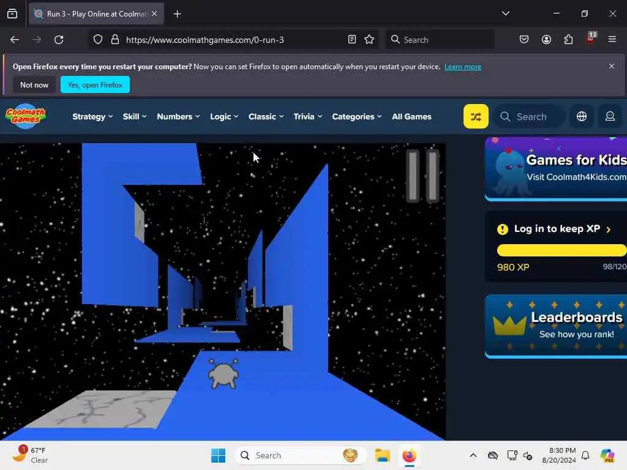
Task: Open the Leaderboards banner
Action: point(556,326)
